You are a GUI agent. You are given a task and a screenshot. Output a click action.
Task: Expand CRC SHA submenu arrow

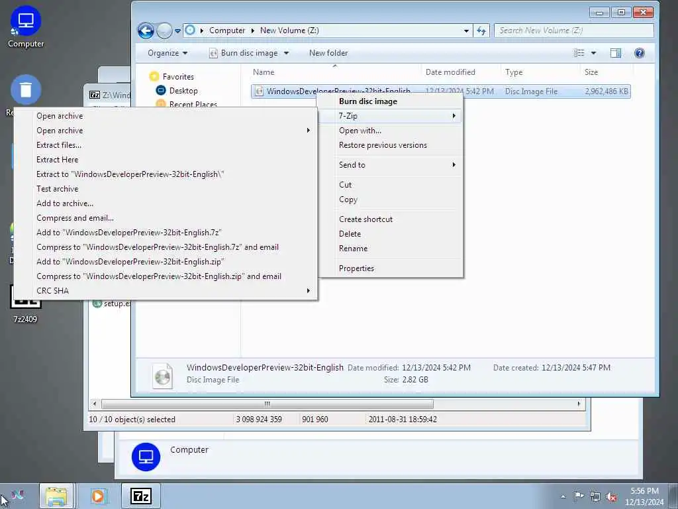[308, 290]
